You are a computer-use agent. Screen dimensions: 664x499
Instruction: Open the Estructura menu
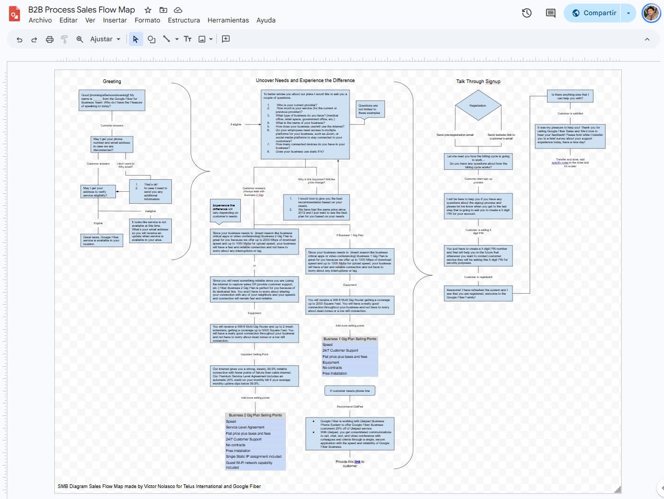coord(184,20)
